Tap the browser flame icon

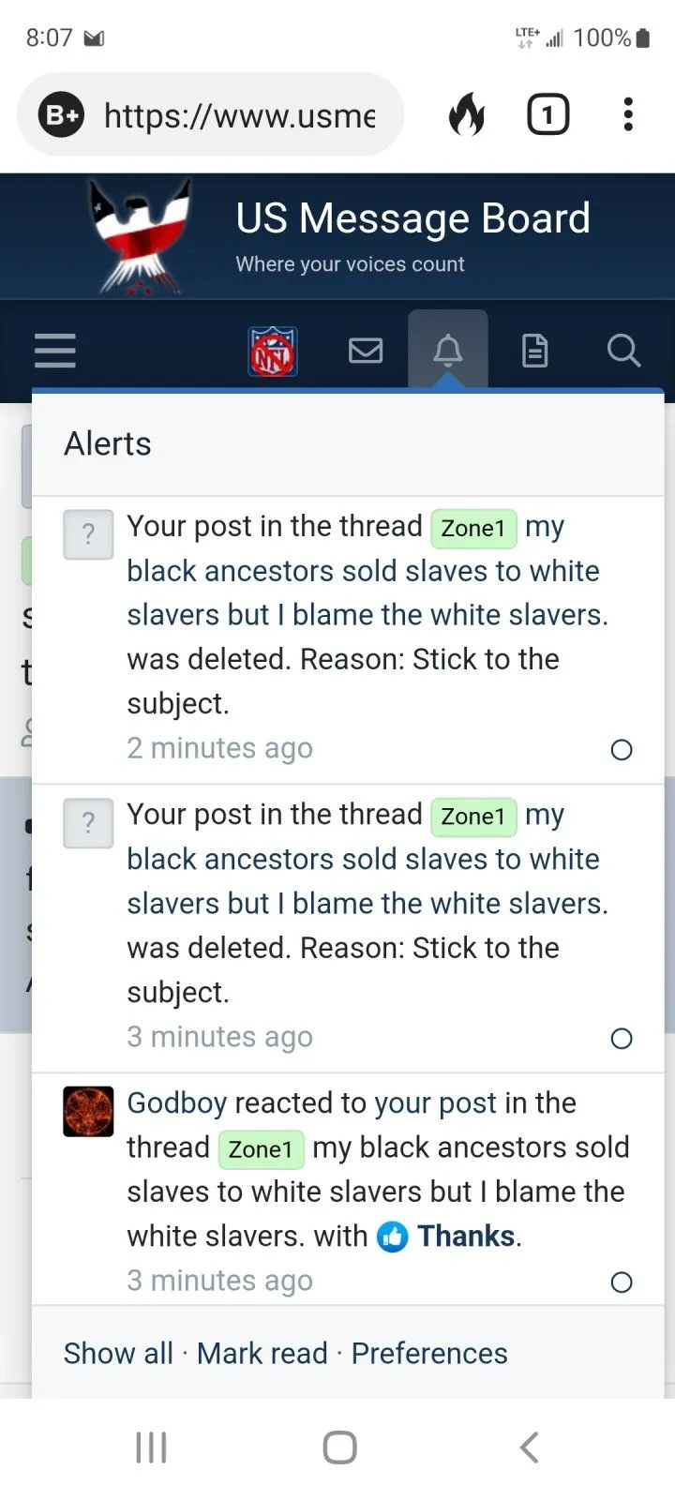coord(467,115)
